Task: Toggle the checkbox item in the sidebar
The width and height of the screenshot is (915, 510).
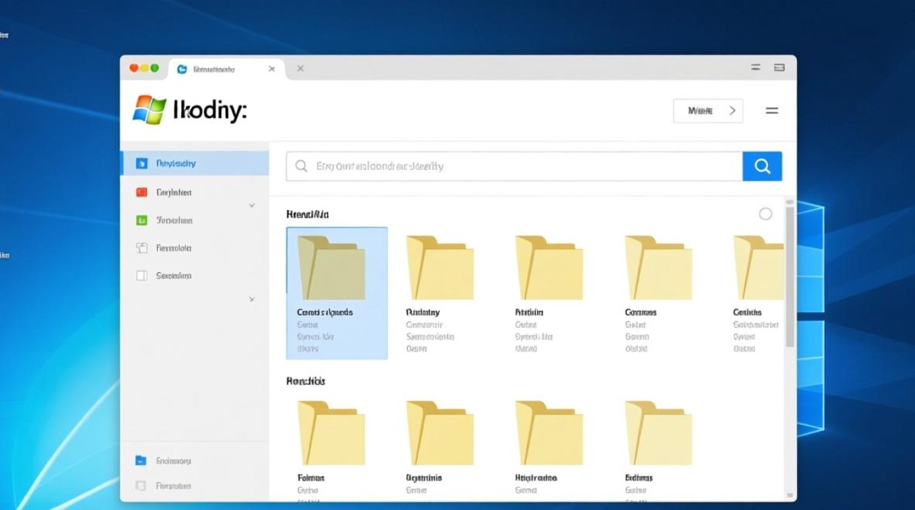Action: click(x=143, y=275)
